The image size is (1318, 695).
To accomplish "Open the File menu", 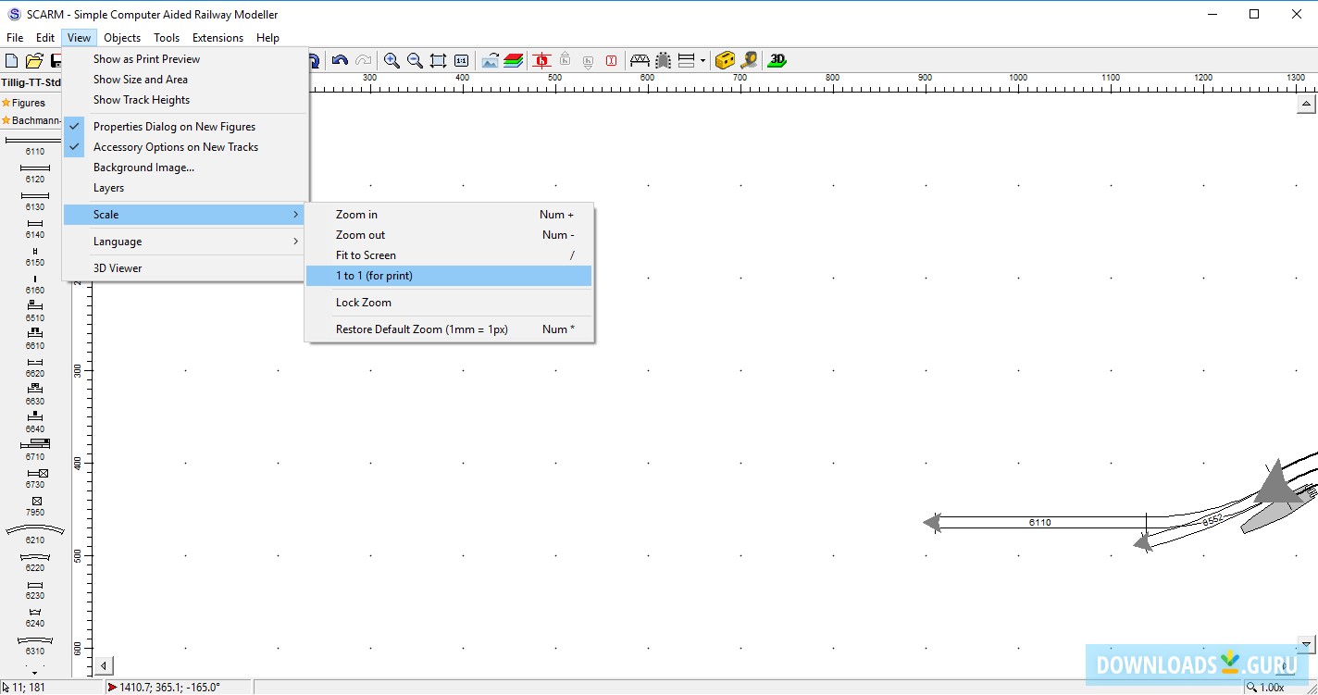I will (15, 38).
